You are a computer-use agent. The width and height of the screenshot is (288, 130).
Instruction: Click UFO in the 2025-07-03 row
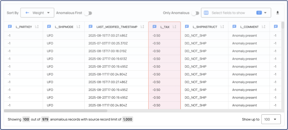(50, 43)
